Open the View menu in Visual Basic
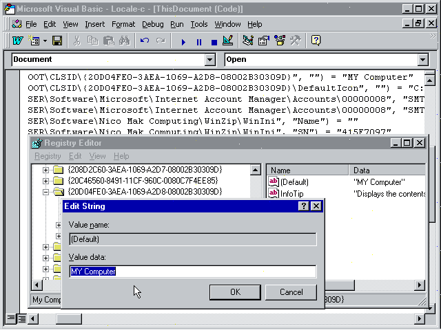 pos(70,25)
